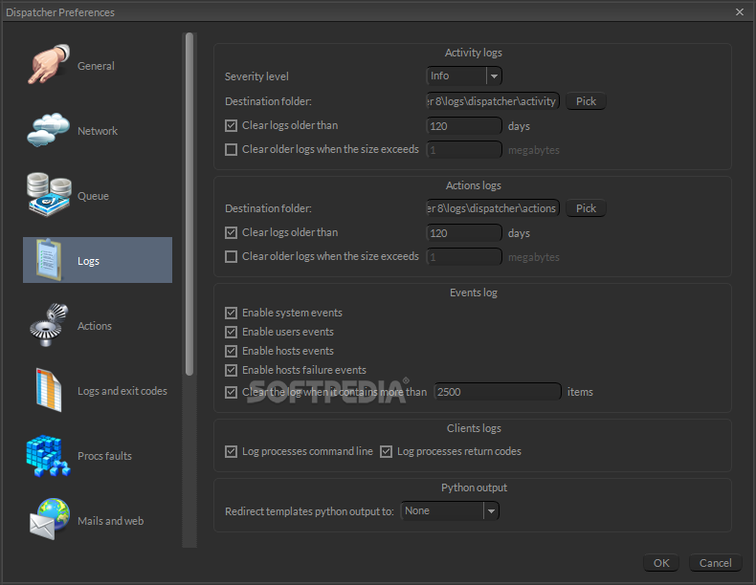
Task: Click the Actions gears icon
Action: [49, 325]
